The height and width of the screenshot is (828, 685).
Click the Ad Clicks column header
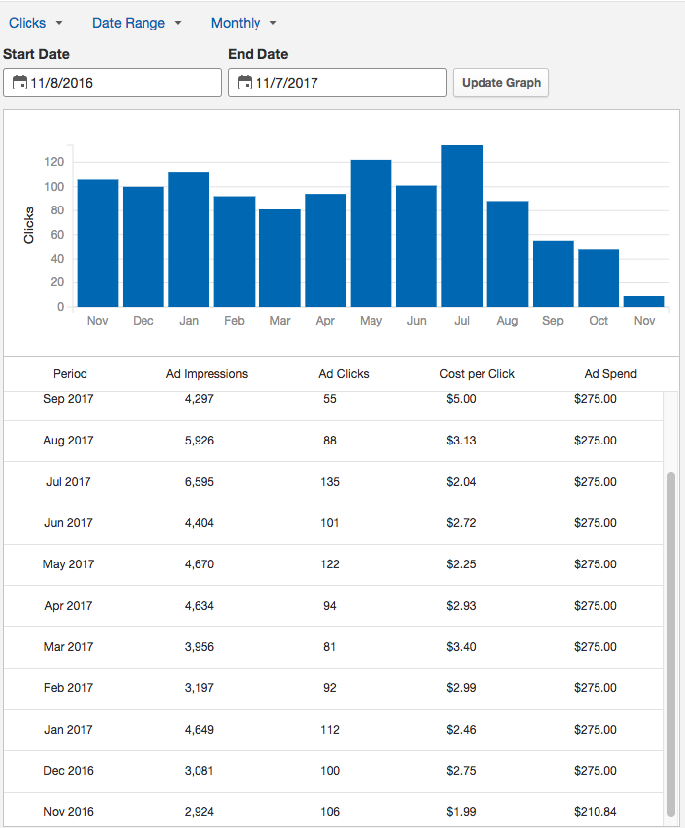click(344, 374)
